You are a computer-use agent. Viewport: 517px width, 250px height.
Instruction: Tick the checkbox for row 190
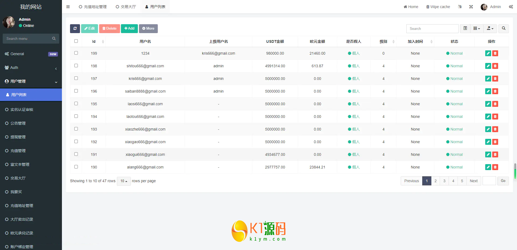point(76,167)
